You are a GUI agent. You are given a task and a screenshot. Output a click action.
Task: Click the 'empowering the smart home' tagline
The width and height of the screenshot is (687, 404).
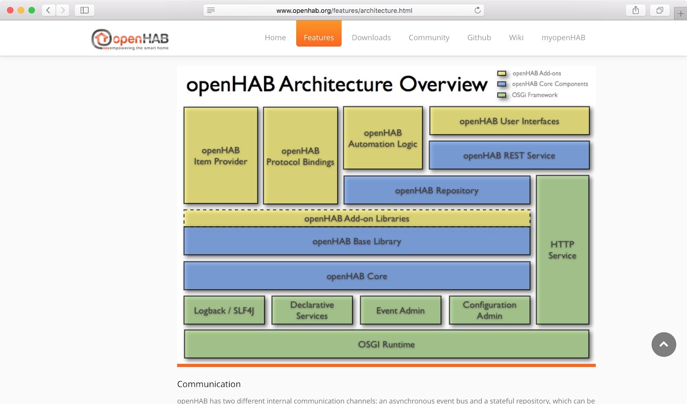138,48
